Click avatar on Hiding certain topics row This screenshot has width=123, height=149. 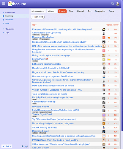pos(104,55)
